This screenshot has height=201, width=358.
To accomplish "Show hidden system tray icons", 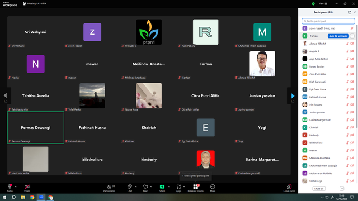I will click(x=322, y=197).
